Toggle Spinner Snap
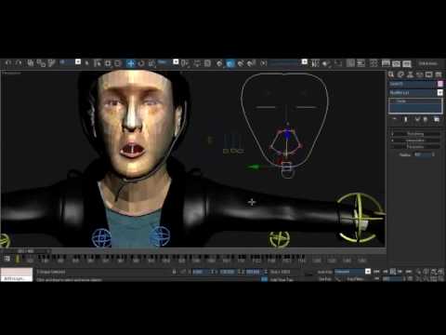Image resolution: width=446 pixels, height=335 pixels. click(x=251, y=63)
